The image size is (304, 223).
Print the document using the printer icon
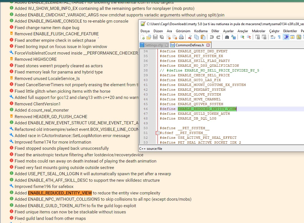point(181,37)
